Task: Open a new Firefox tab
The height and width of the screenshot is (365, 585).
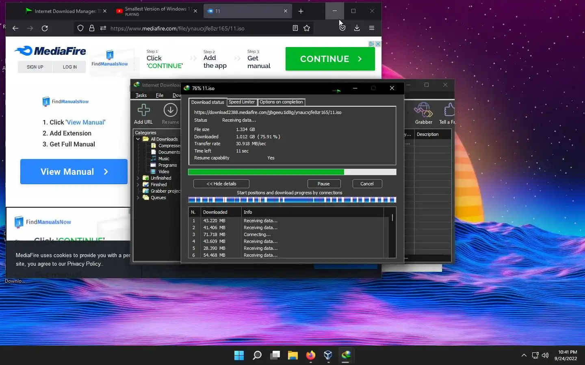Action: 301,11
